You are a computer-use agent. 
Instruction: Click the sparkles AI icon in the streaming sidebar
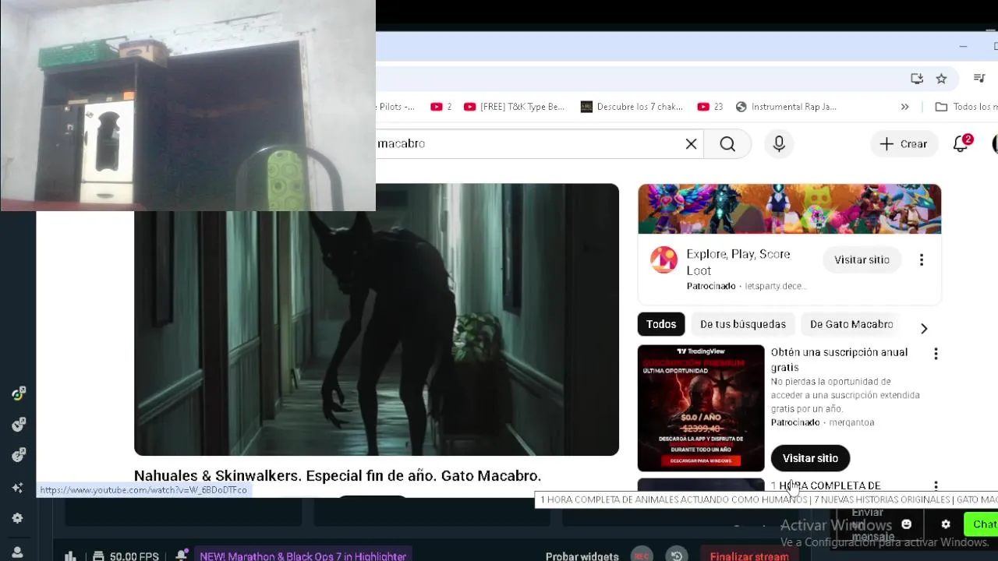pos(18,488)
